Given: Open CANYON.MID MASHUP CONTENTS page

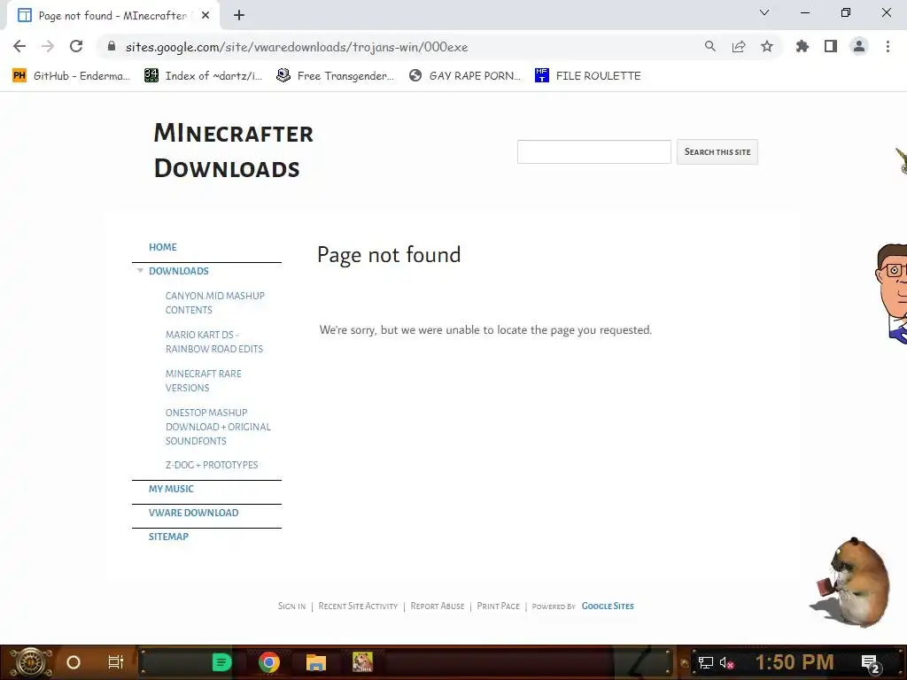Looking at the screenshot, I should click(215, 303).
